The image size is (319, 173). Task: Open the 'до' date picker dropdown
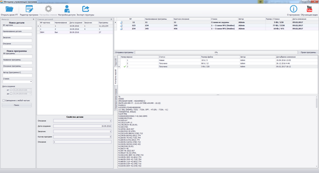click(x=31, y=94)
